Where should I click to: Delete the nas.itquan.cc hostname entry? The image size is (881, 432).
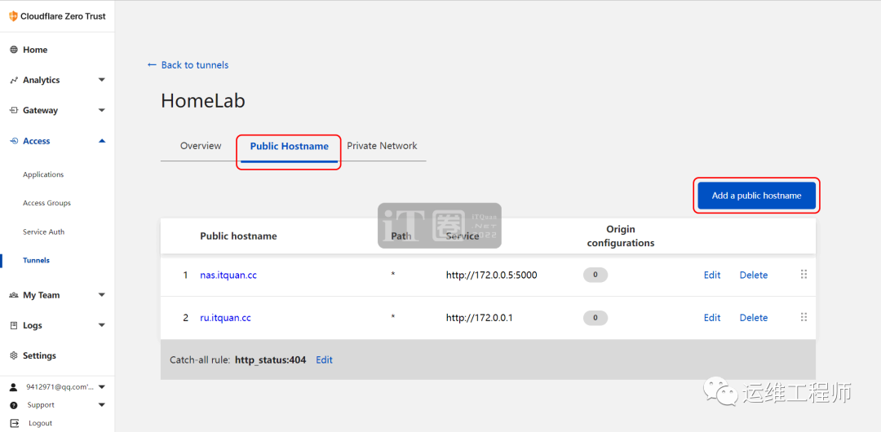coord(754,275)
